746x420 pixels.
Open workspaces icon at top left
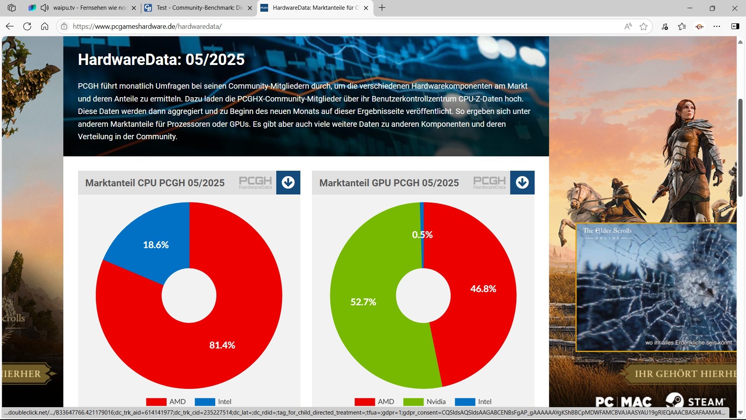click(x=12, y=8)
